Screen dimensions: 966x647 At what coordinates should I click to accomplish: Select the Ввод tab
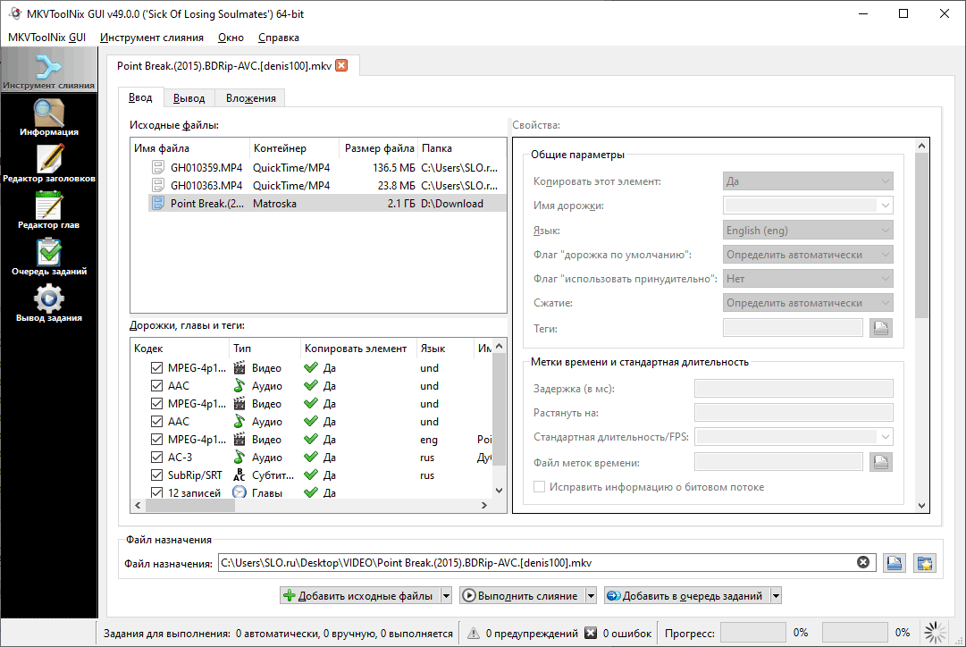(x=140, y=97)
